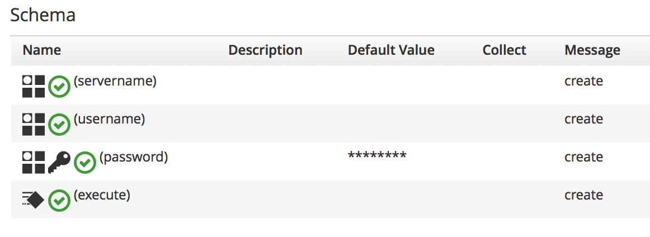Click the green checkmark beside password

click(x=85, y=163)
